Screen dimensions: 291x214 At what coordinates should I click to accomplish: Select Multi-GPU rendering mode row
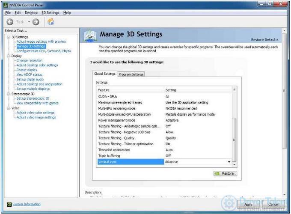click(x=164, y=108)
